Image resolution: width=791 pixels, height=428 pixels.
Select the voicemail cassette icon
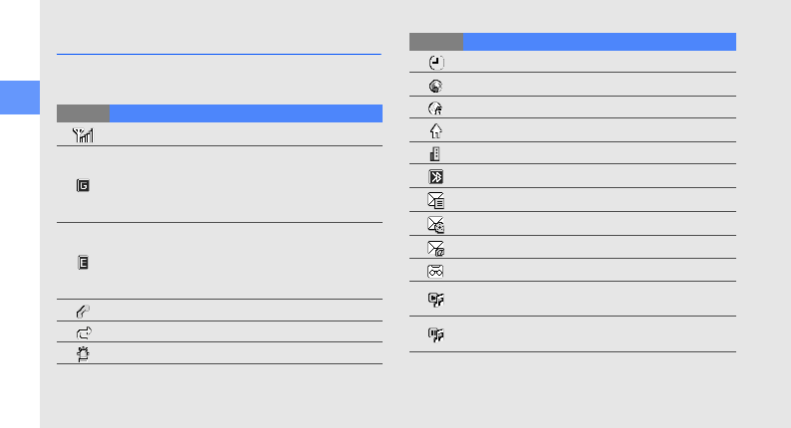[435, 271]
